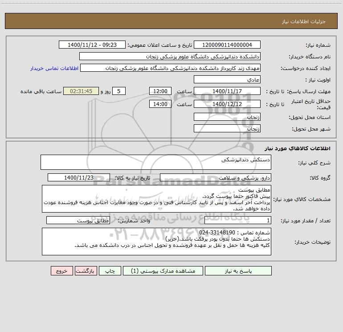Click the چاپ print button
343x332 pixels.
[110, 271]
